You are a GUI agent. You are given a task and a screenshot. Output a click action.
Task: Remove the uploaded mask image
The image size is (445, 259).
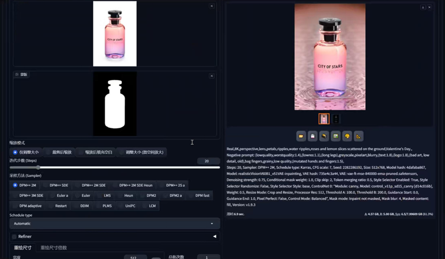[211, 76]
